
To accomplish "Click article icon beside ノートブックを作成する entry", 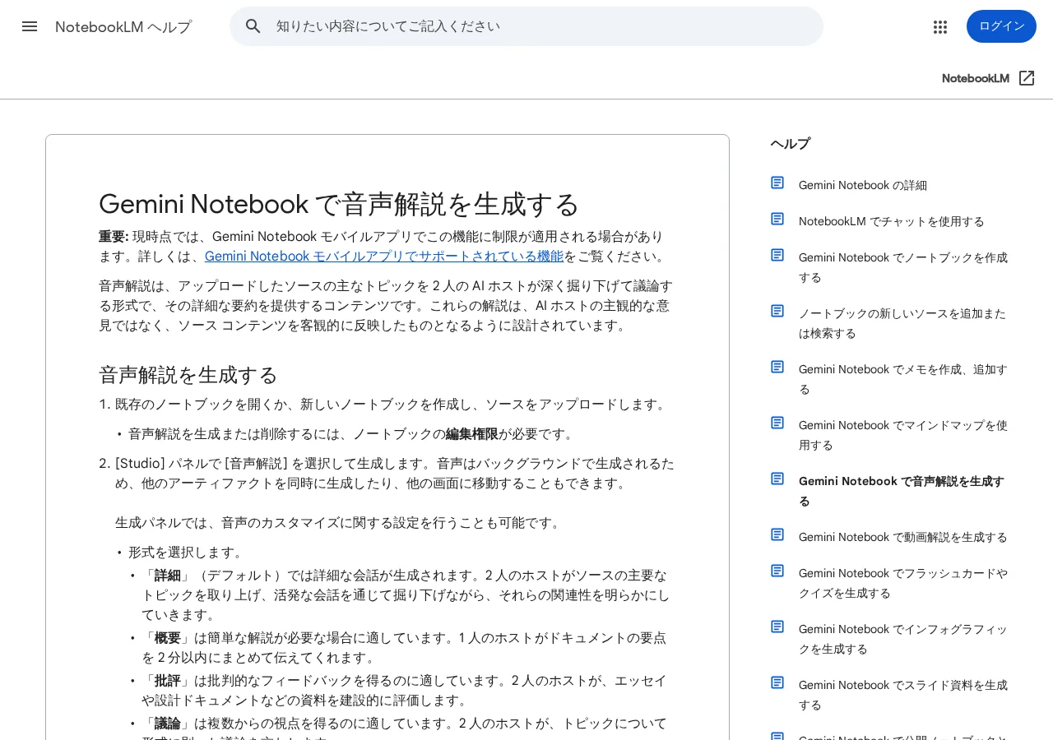I will (777, 255).
